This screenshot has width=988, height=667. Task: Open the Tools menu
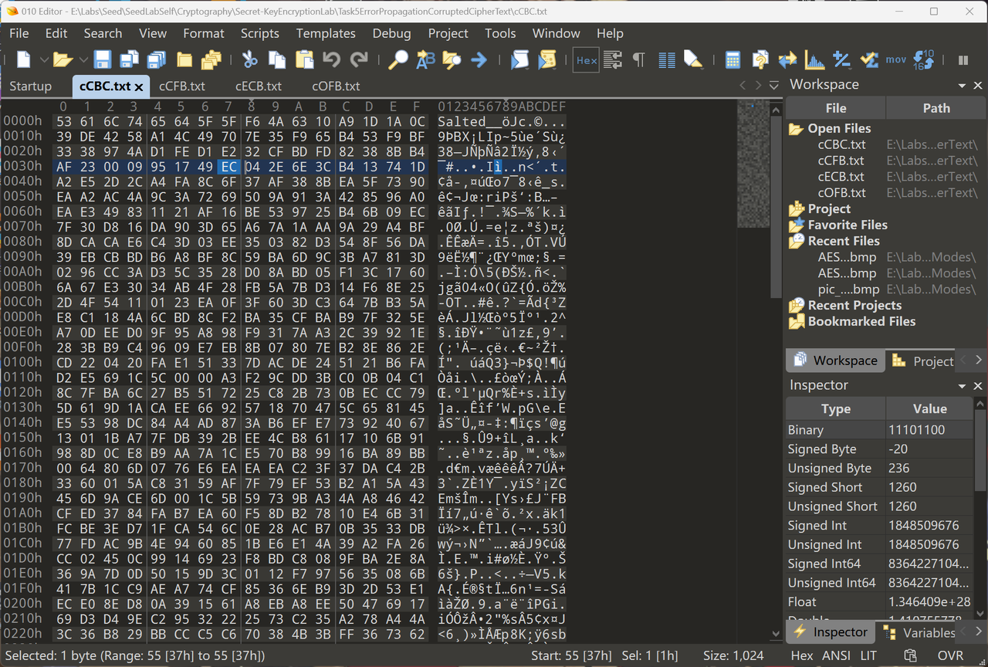coord(500,33)
